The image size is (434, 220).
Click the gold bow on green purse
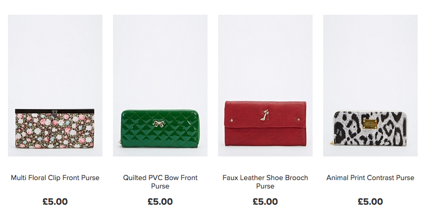[x=160, y=124]
